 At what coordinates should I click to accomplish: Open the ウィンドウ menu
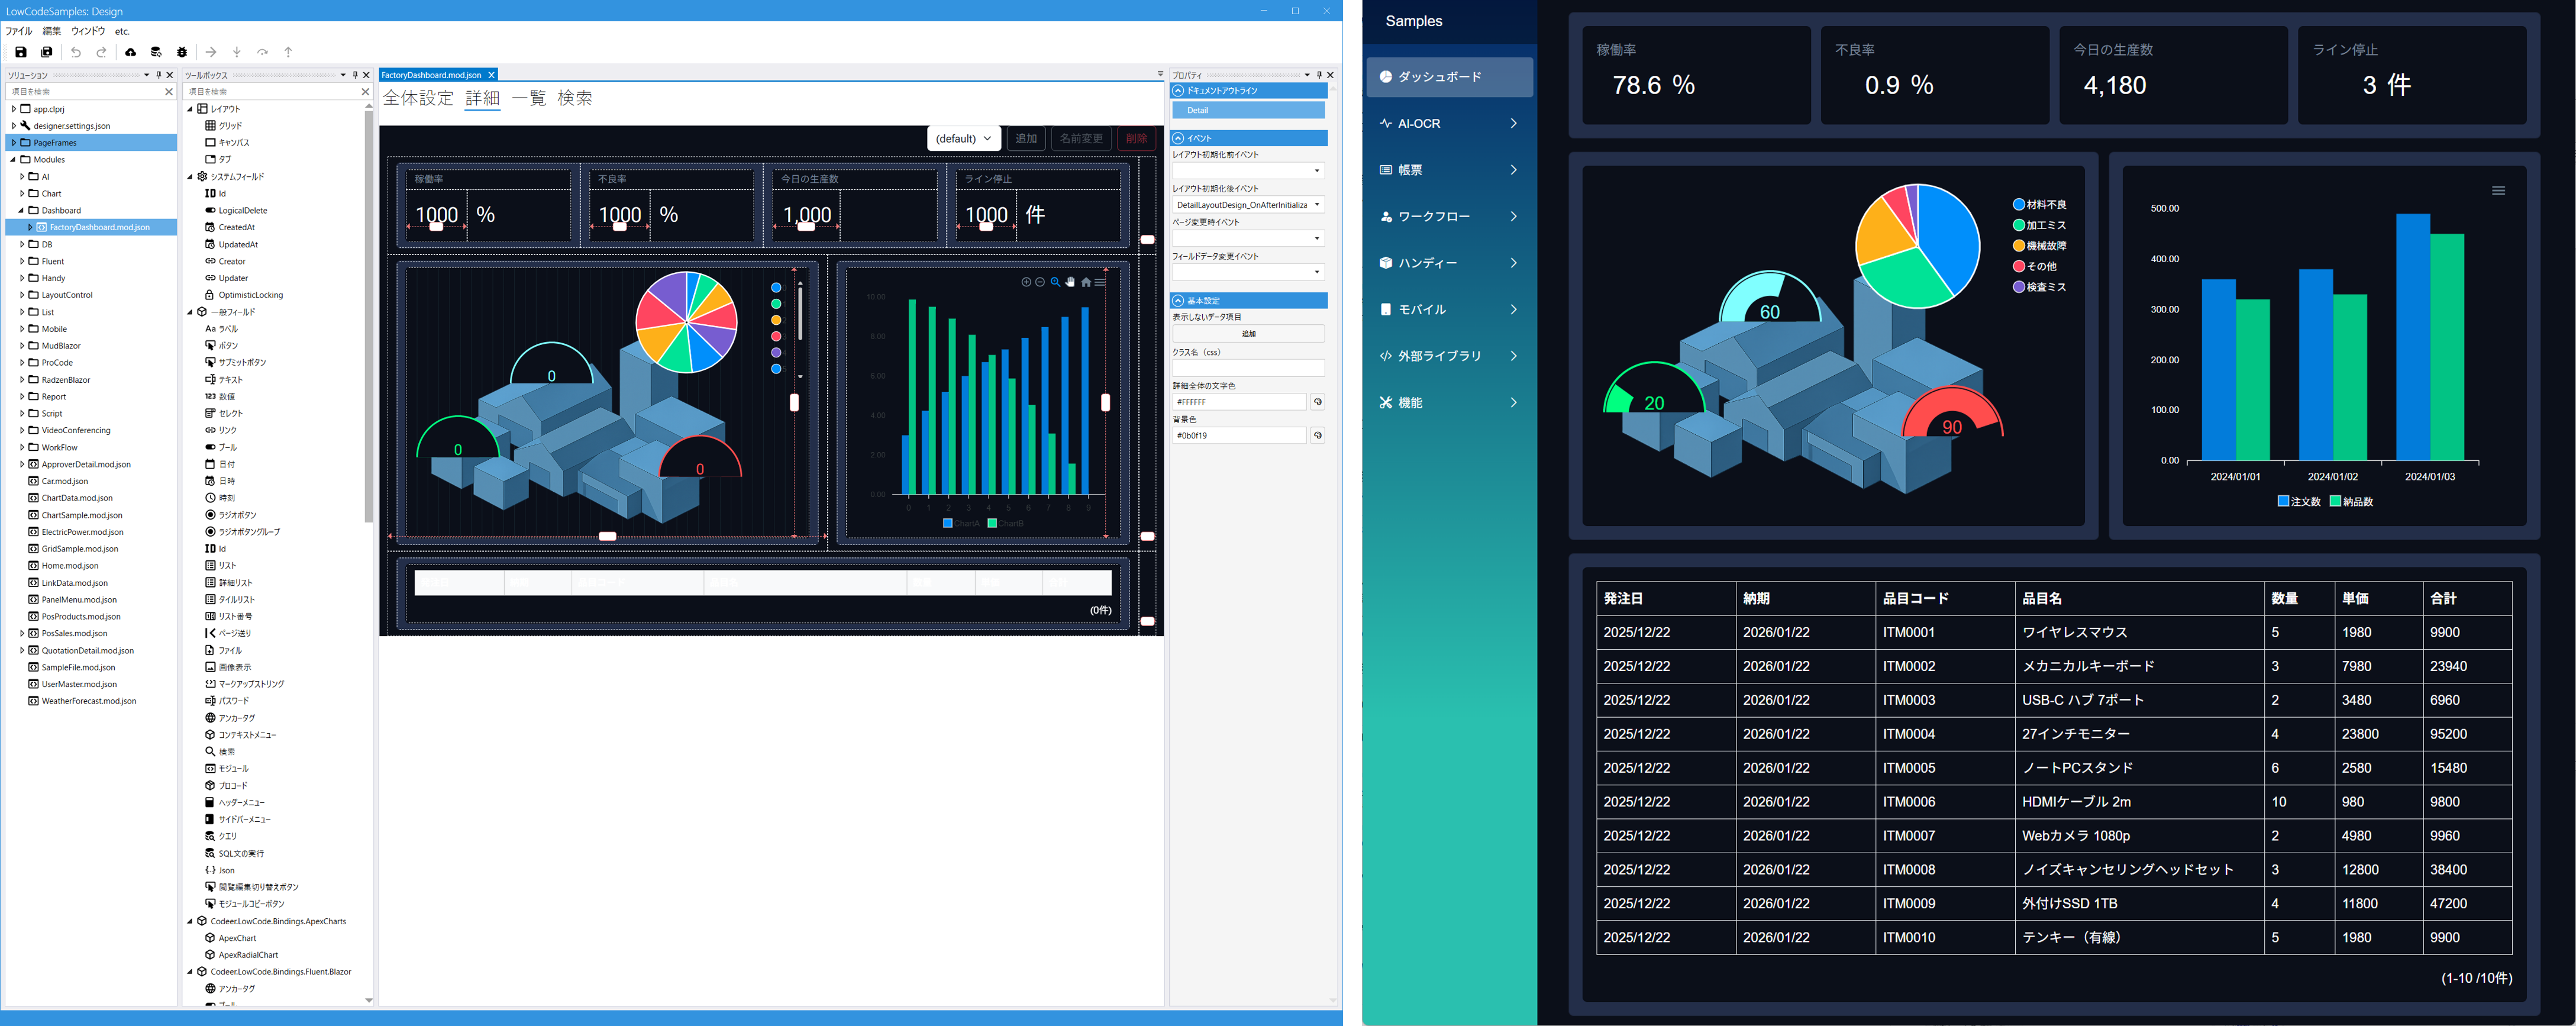[x=88, y=31]
